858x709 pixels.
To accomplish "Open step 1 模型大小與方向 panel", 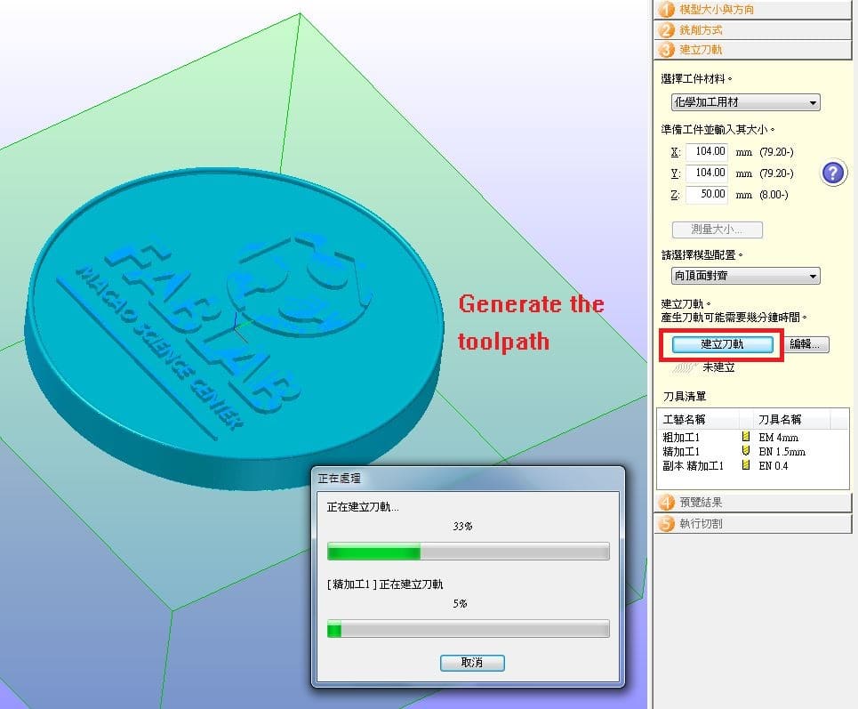I will tap(752, 9).
